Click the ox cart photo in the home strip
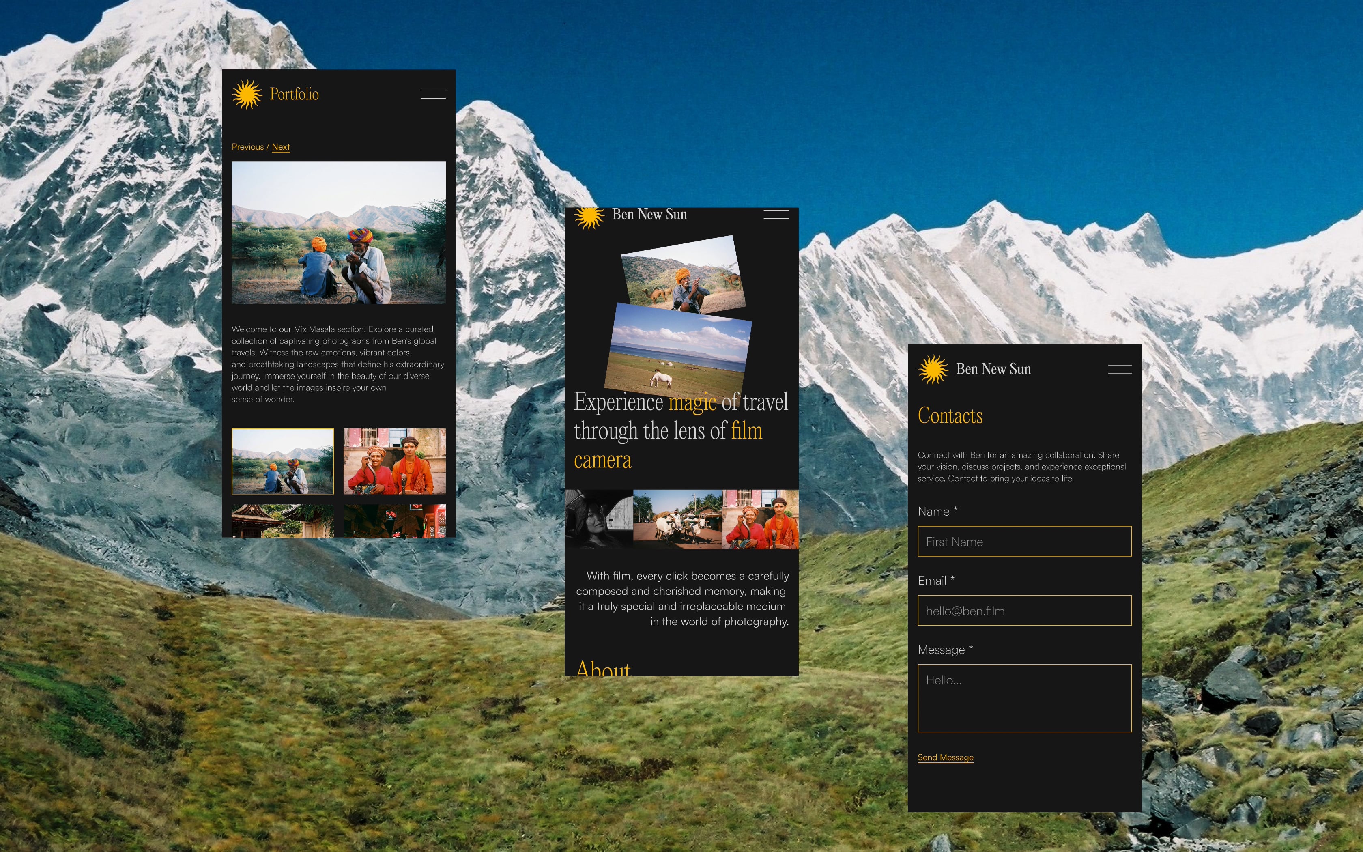Viewport: 1363px width, 852px height. click(x=677, y=519)
